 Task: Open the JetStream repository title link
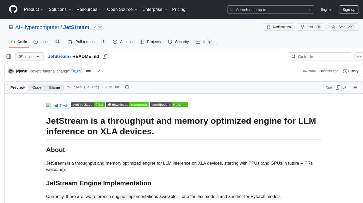pyautogui.click(x=76, y=27)
